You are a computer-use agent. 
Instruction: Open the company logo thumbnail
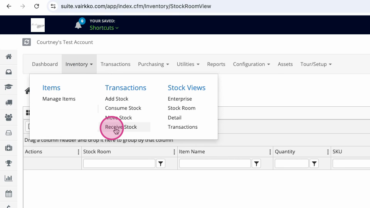pos(38,25)
